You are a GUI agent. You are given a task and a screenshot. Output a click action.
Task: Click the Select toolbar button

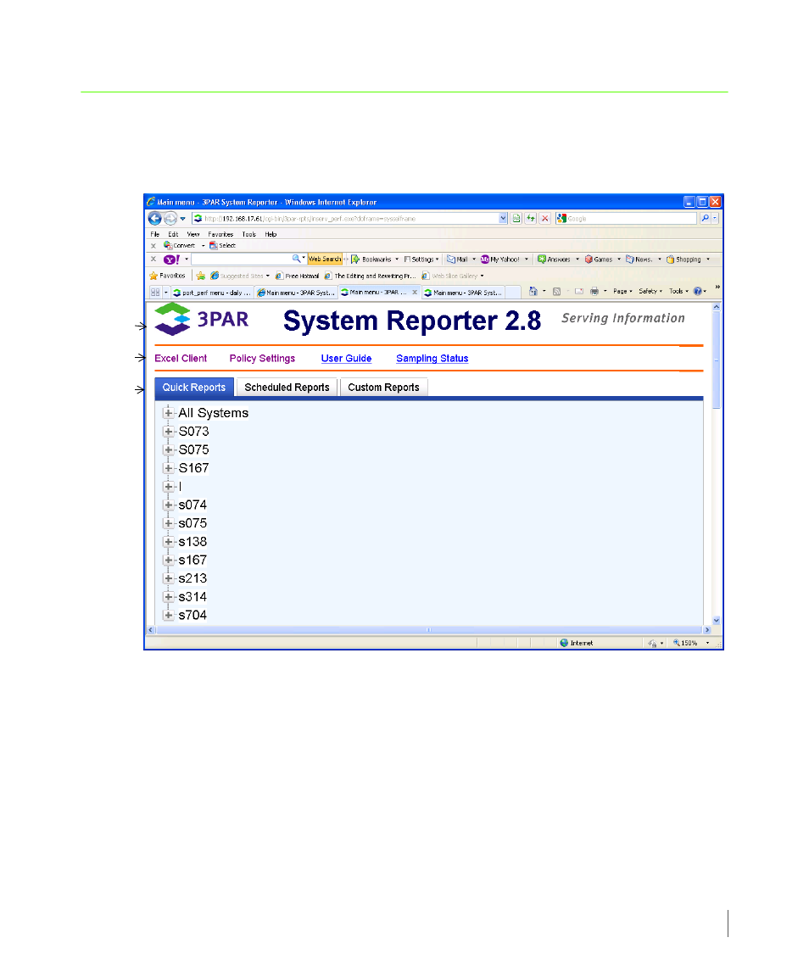pyautogui.click(x=223, y=245)
